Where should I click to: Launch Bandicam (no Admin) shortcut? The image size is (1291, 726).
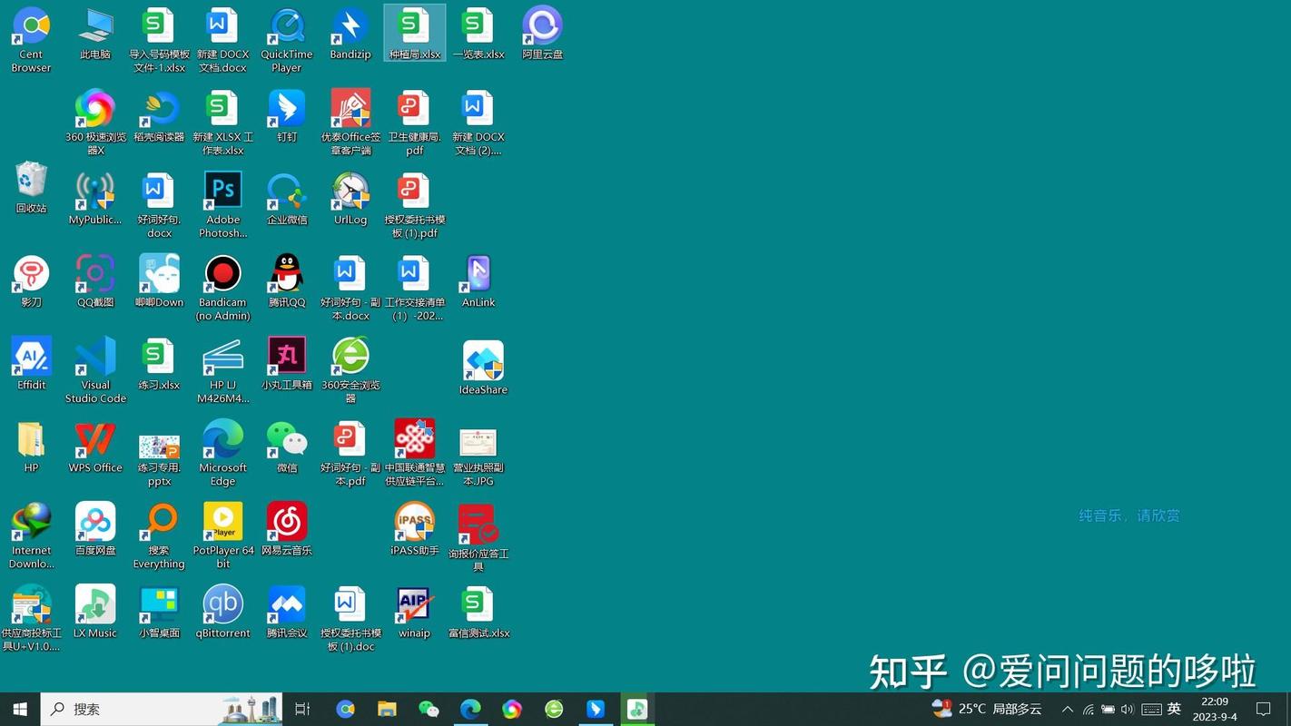pyautogui.click(x=222, y=274)
